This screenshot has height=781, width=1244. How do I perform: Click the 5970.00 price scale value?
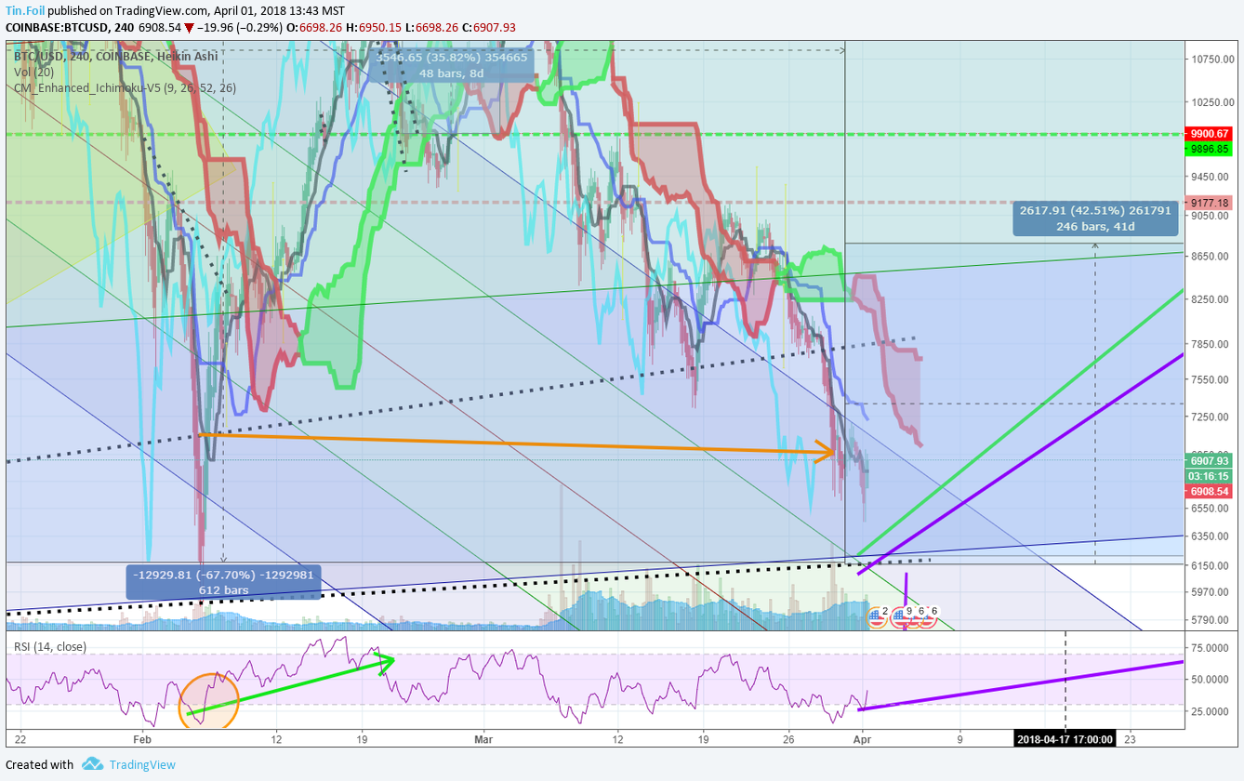click(x=1211, y=591)
